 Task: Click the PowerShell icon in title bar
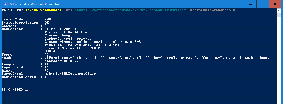coord(6,4)
